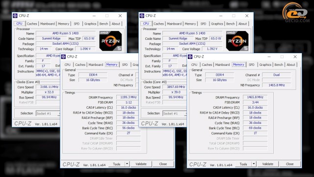Close the 3198 MHz CPU-Z window

coord(120,16)
